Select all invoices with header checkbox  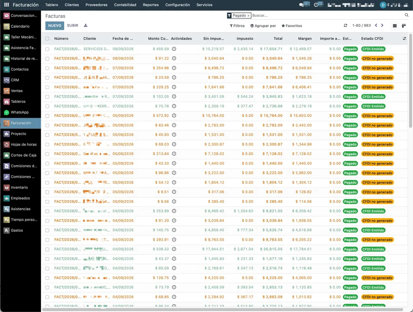point(47,39)
